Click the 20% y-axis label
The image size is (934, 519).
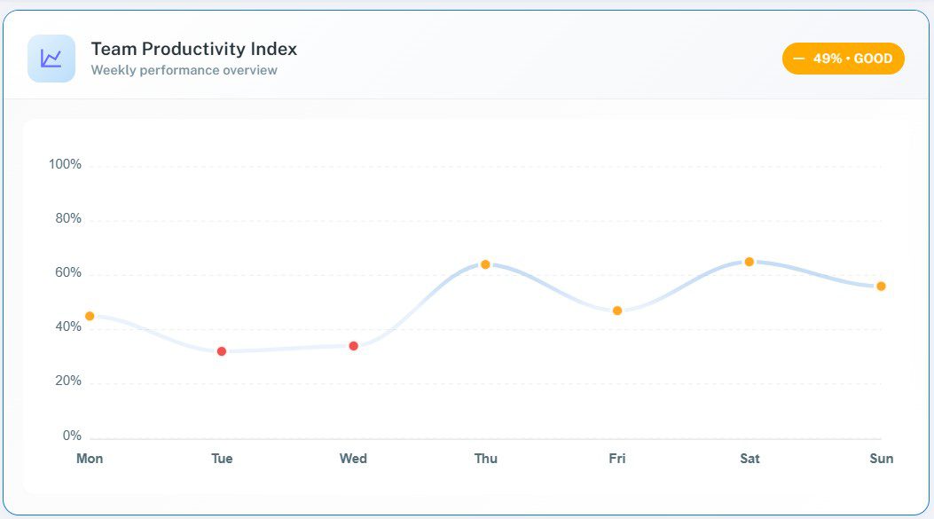(x=68, y=381)
